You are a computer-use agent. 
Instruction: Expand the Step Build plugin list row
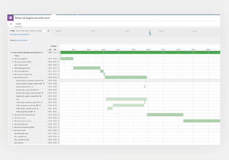click(x=13, y=59)
